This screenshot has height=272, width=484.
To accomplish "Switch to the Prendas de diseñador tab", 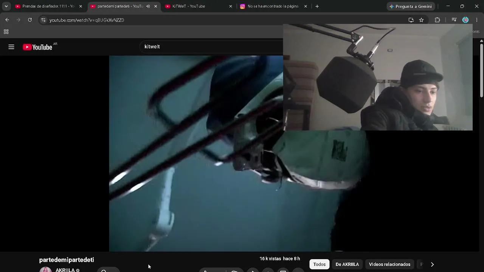I will pos(48,6).
